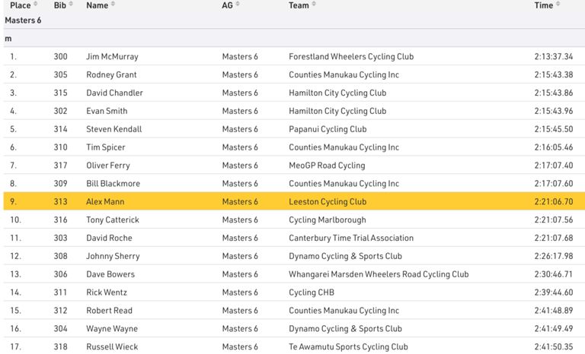Image resolution: width=585 pixels, height=354 pixels.
Task: Select time 2:15:45.50
Action: click(x=554, y=129)
